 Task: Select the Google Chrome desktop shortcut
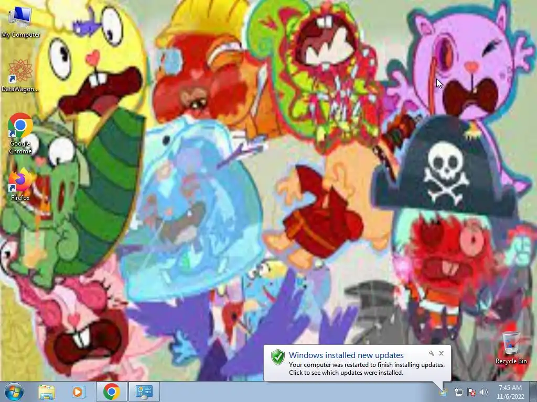pyautogui.click(x=20, y=133)
